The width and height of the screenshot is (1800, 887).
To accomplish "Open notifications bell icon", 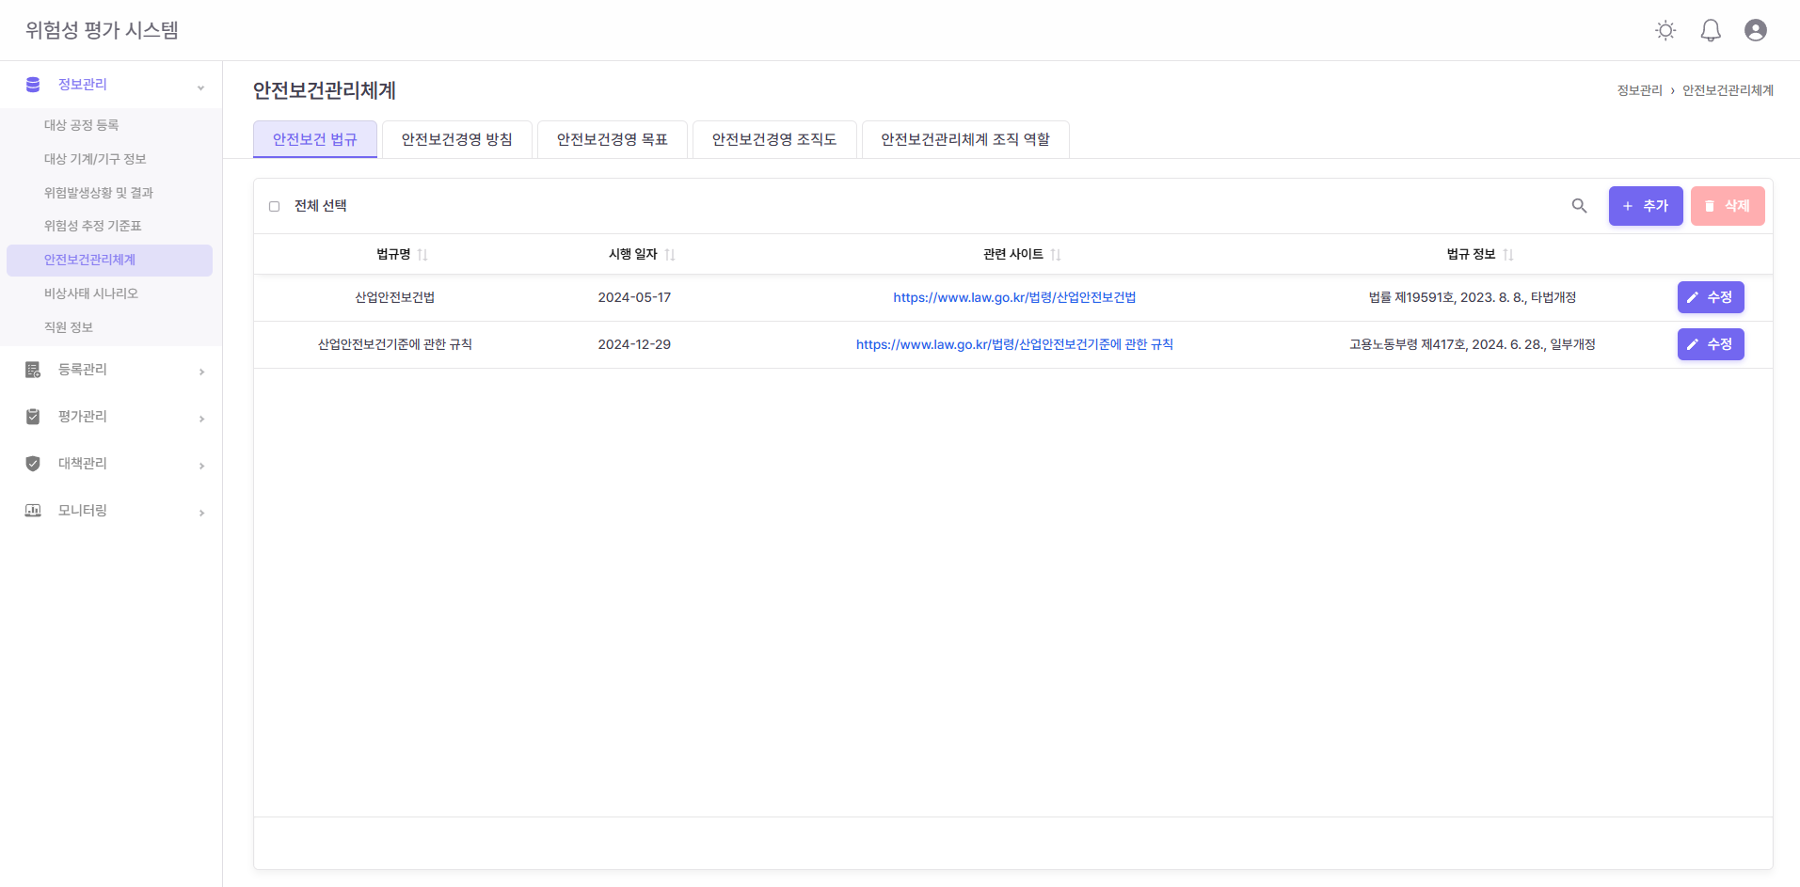I will pos(1711,30).
